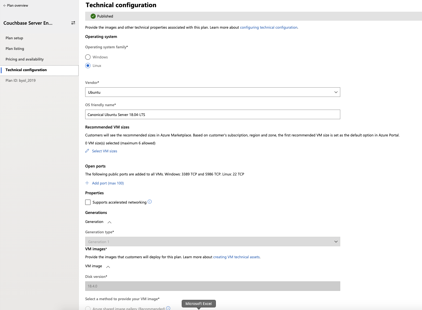Open Plan setup page

14,38
